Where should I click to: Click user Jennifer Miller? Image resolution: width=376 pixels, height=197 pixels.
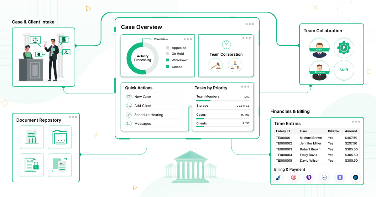pos(311,144)
